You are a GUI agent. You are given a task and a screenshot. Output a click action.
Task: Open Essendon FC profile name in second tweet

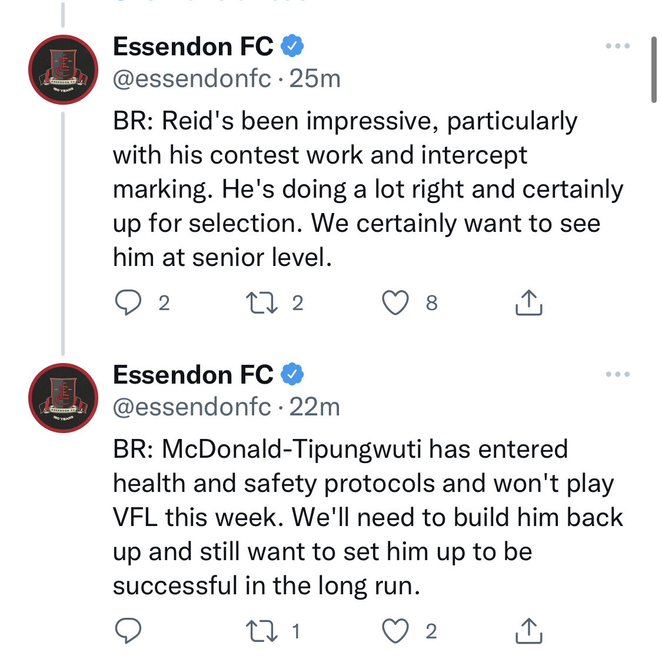click(193, 375)
